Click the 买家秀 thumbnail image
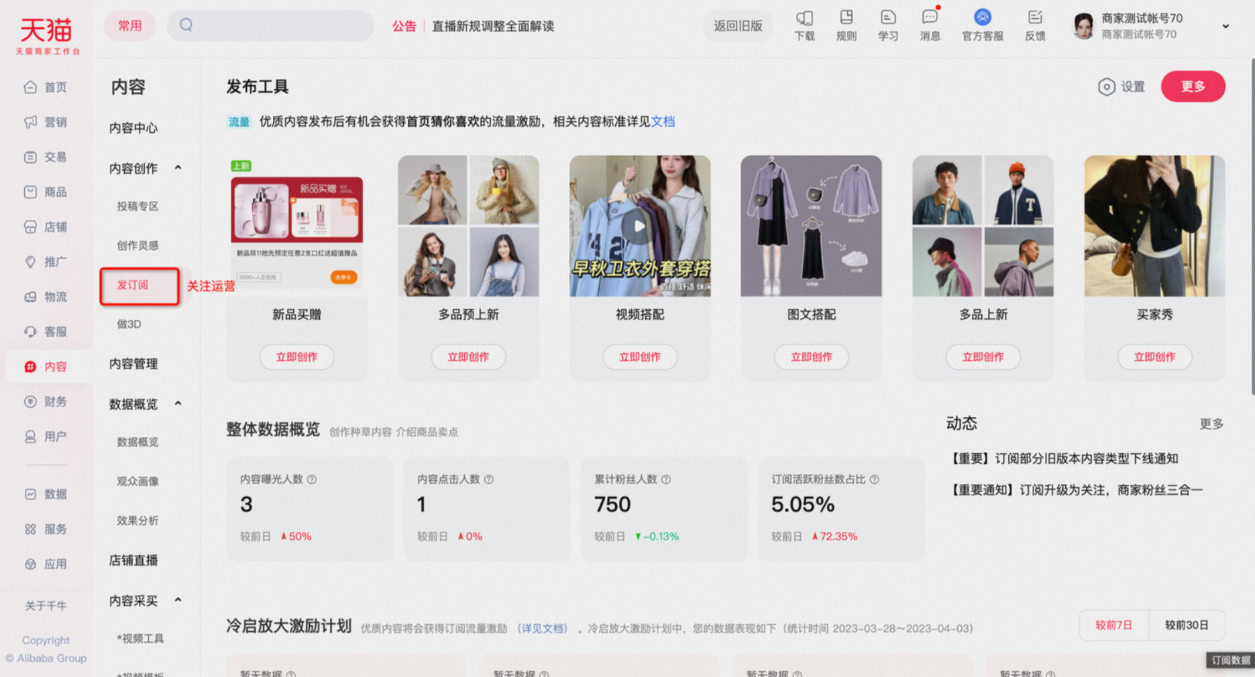 1155,226
